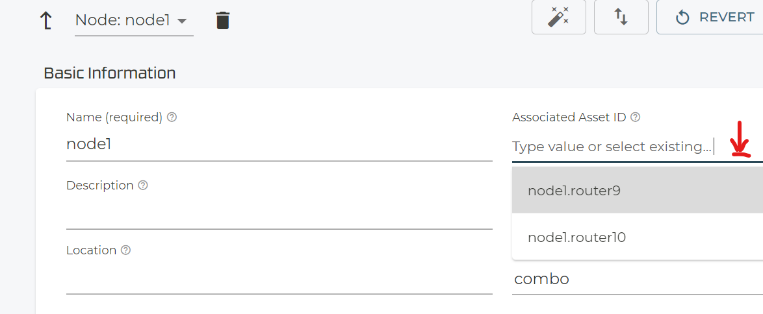The image size is (763, 314).
Task: Go up one level with the arrow icon
Action: 46,21
